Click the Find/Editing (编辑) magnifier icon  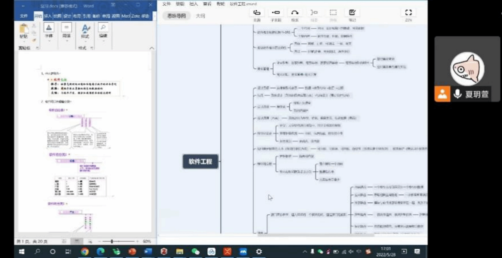[x=103, y=28]
